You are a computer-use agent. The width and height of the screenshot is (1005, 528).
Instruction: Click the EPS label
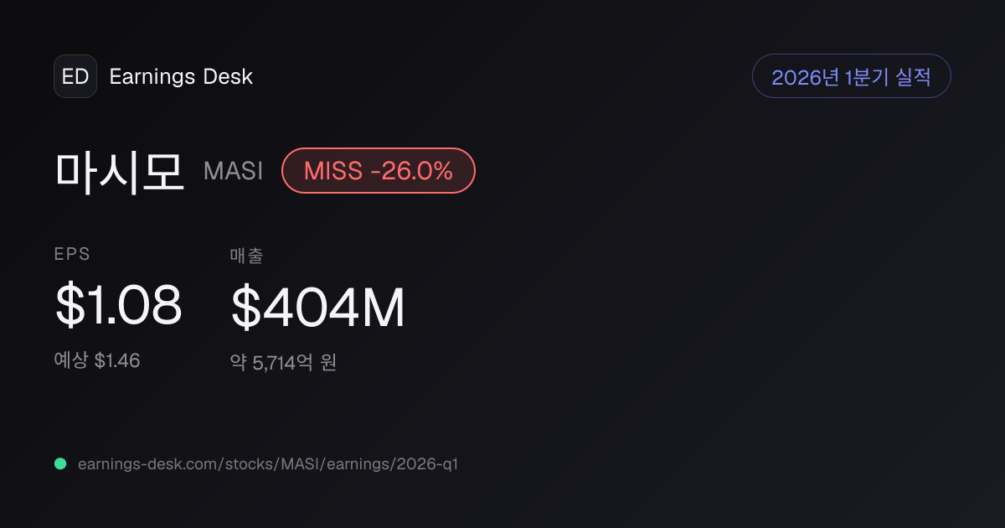tap(72, 255)
